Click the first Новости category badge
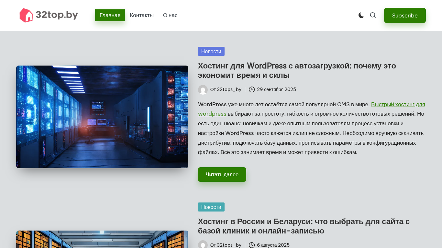The height and width of the screenshot is (248, 442). (211, 51)
